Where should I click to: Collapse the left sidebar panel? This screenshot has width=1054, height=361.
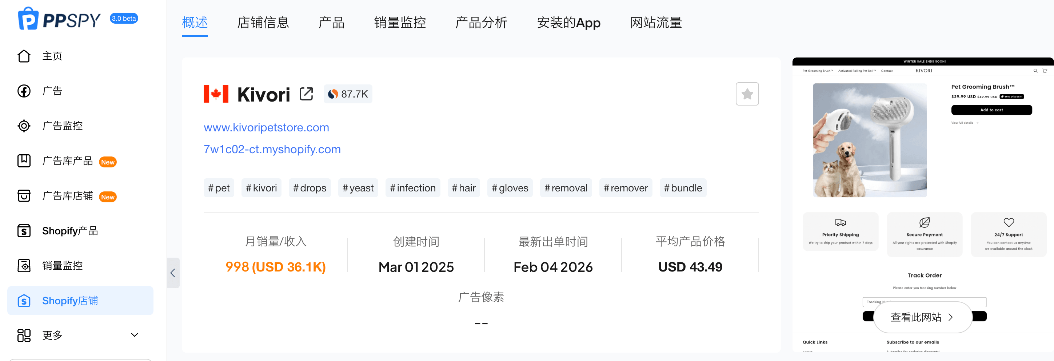[173, 273]
